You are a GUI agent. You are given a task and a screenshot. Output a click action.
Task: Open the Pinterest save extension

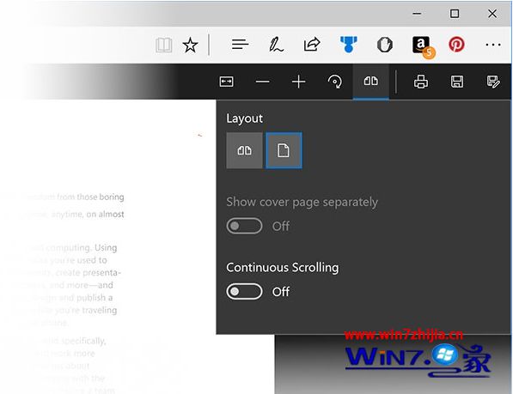456,45
